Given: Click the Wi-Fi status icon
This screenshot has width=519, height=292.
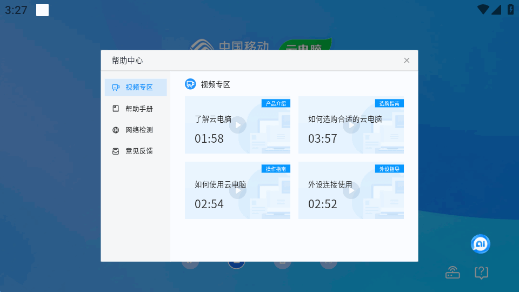Looking at the screenshot, I should tap(483, 10).
